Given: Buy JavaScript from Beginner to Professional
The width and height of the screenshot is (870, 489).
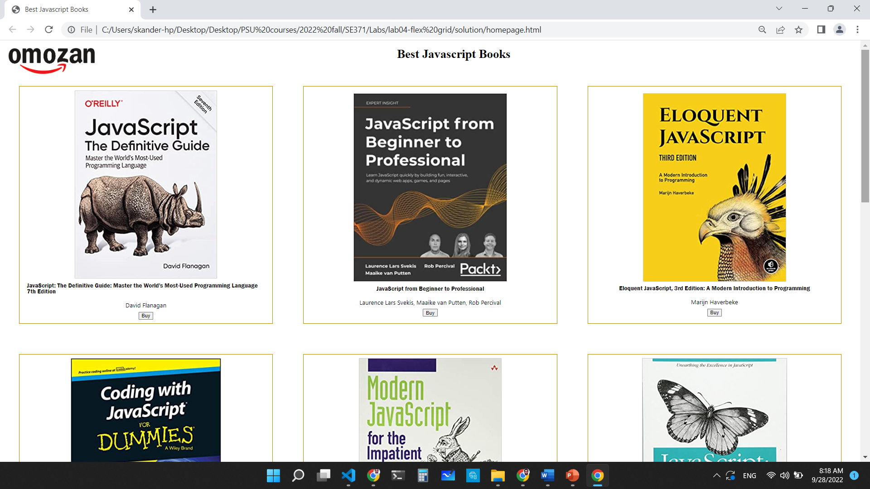Looking at the screenshot, I should coord(430,313).
